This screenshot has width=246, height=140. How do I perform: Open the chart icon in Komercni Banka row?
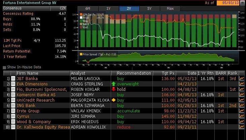click(x=241, y=95)
